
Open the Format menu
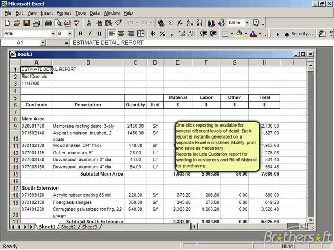pos(64,13)
